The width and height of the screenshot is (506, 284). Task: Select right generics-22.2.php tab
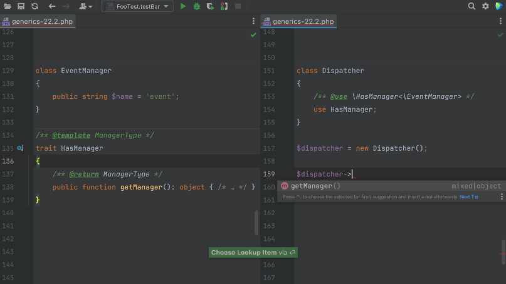299,21
